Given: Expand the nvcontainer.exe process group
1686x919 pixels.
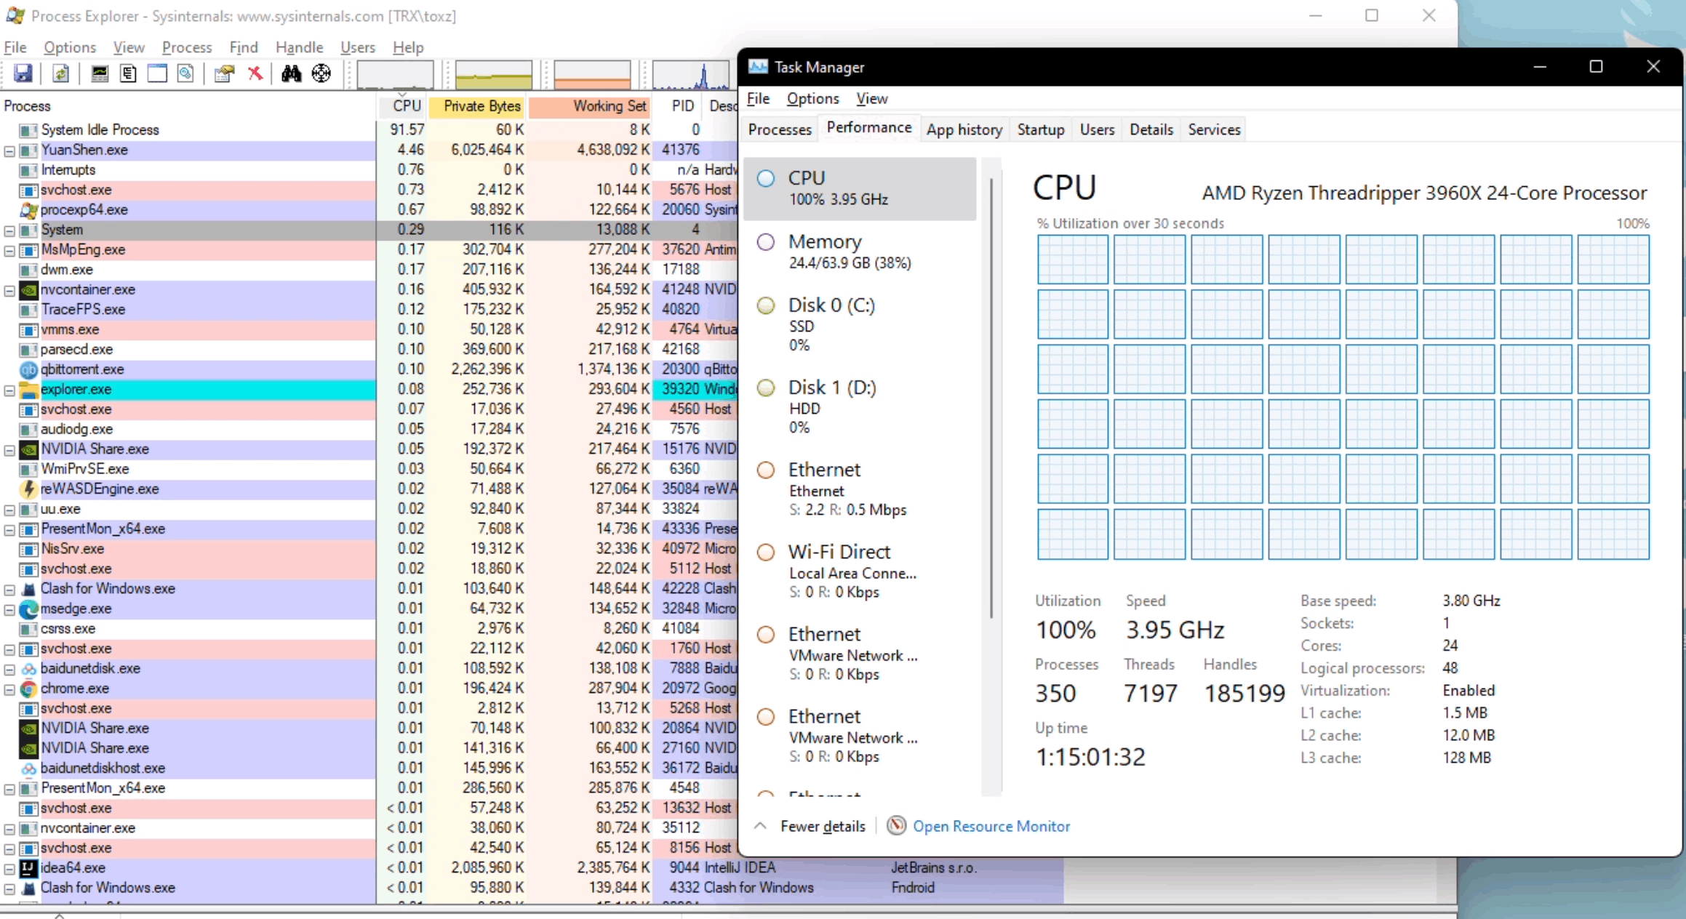Looking at the screenshot, I should 10,290.
